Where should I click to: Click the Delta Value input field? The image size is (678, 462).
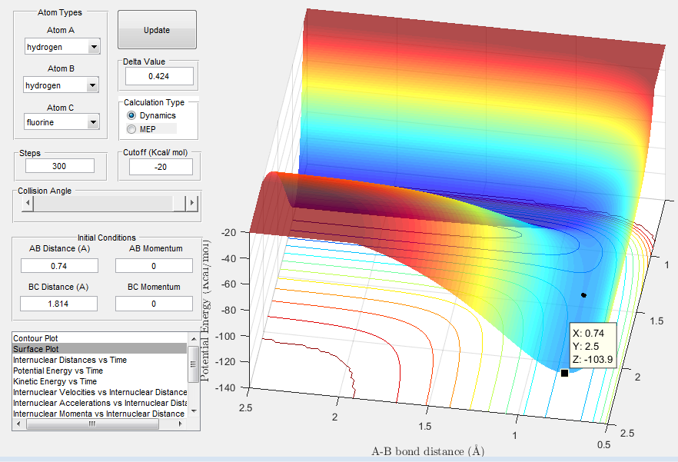[159, 76]
